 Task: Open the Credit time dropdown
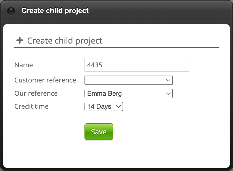(104, 106)
